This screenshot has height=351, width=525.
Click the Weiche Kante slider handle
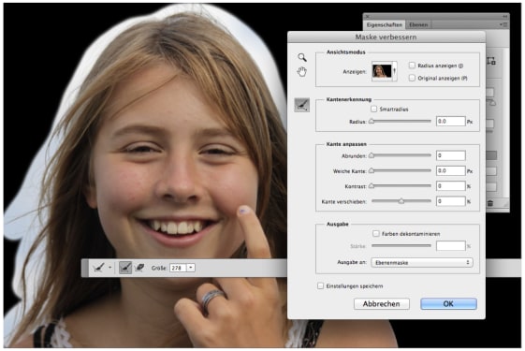pos(372,170)
